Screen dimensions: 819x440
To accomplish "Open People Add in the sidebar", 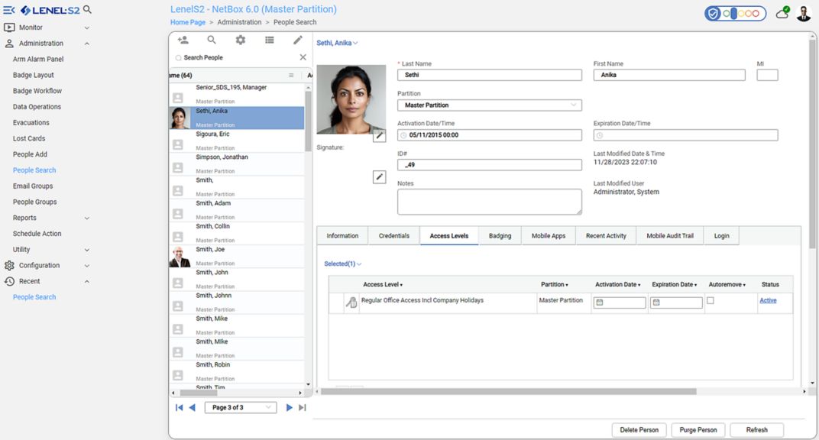I will [x=30, y=154].
